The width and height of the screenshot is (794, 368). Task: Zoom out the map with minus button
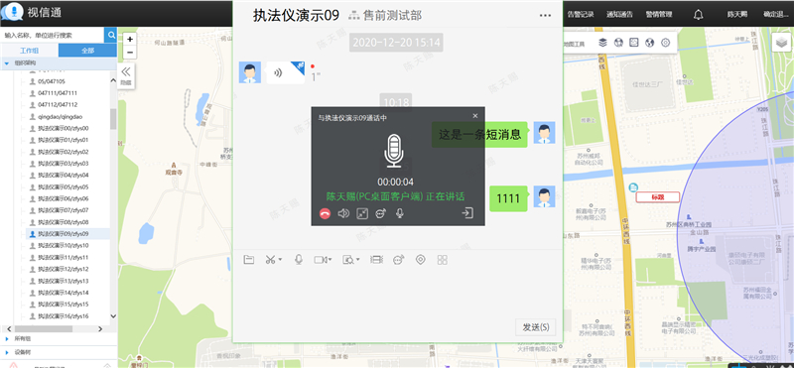(x=130, y=53)
